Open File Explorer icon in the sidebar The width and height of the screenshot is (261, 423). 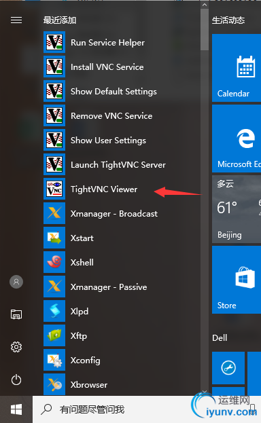16,314
